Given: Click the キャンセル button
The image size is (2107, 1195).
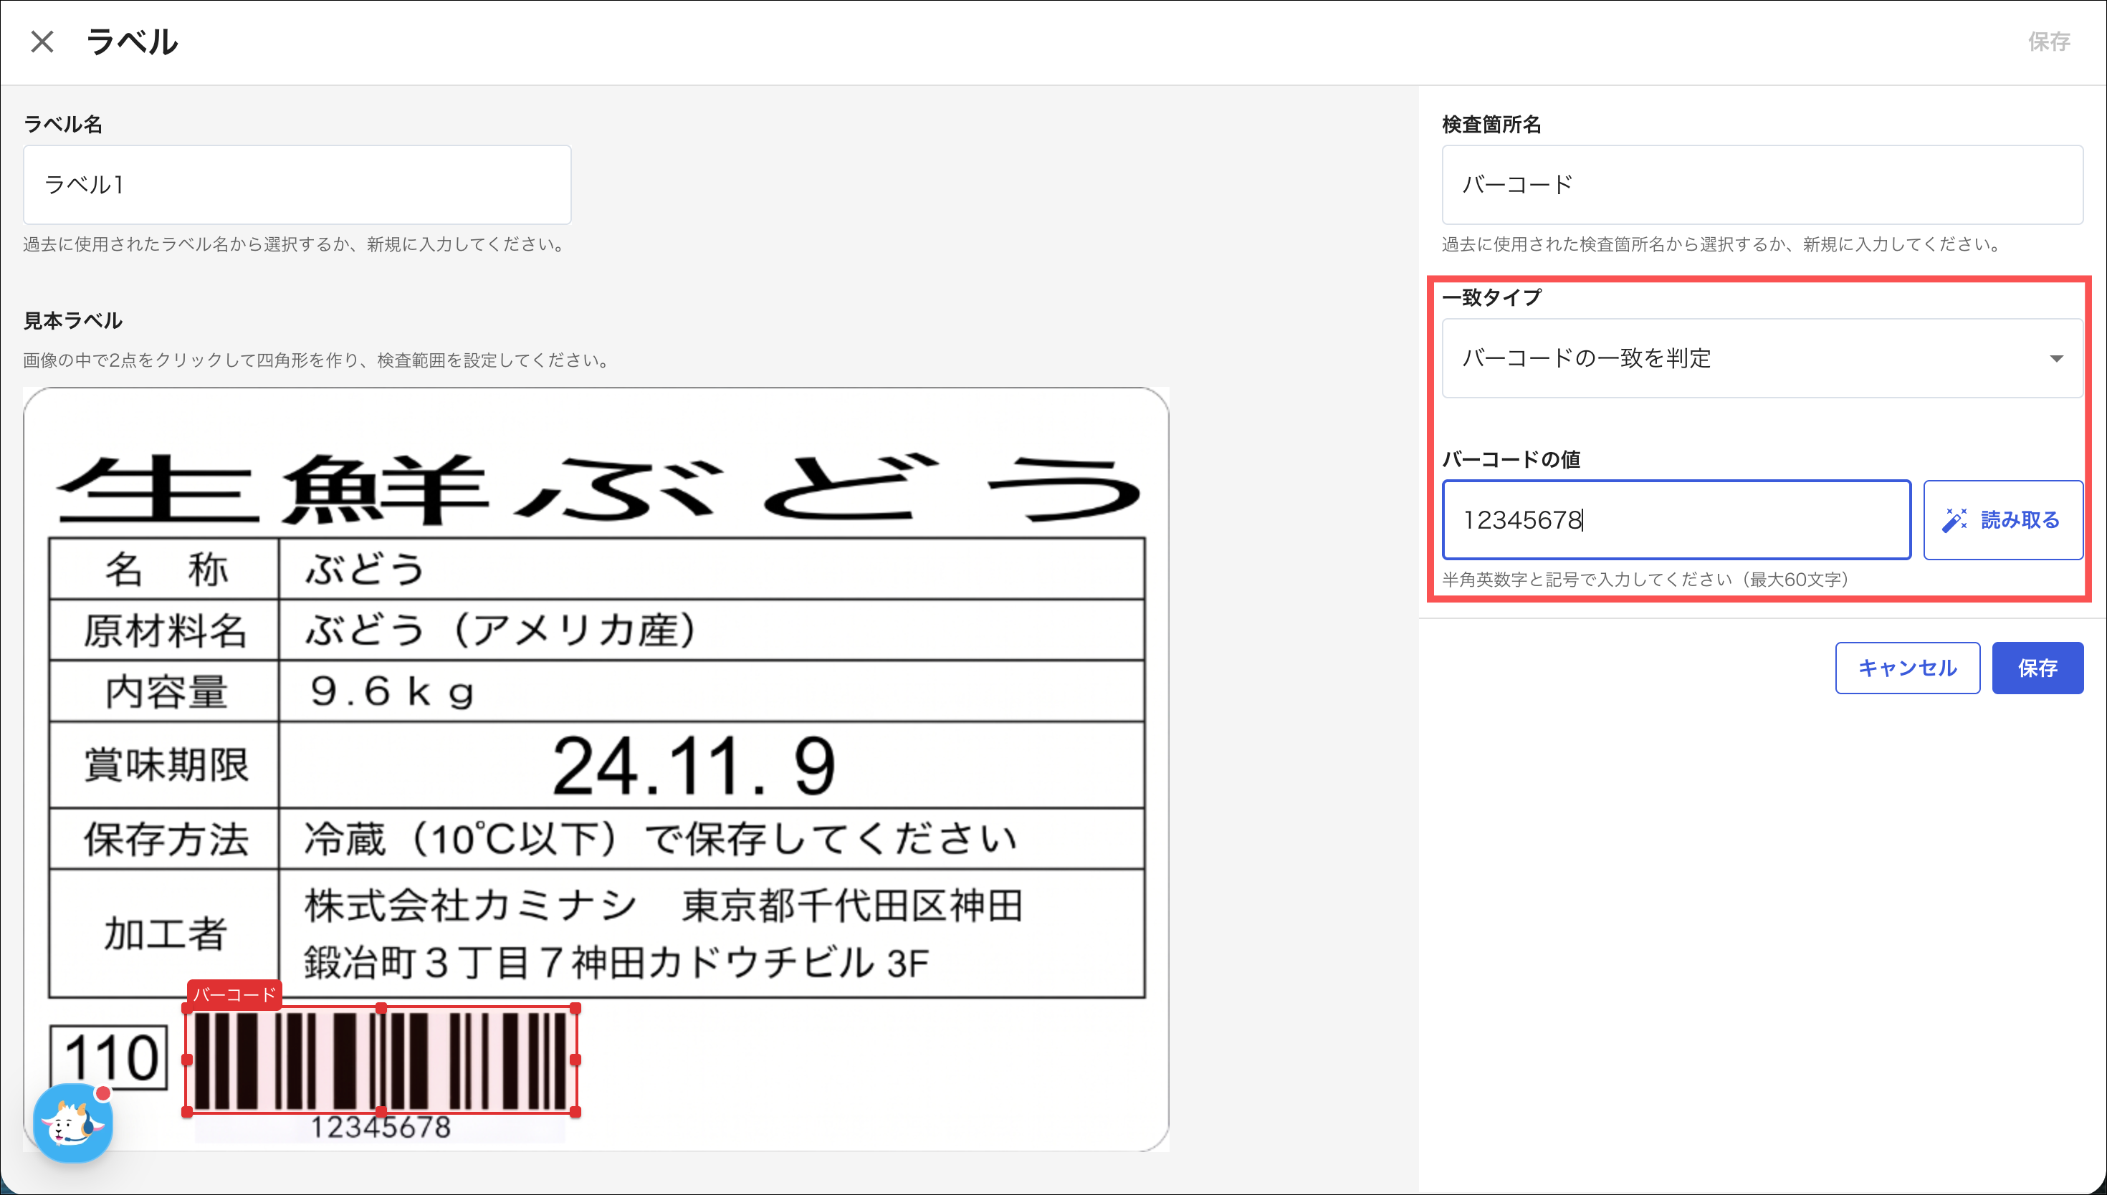Looking at the screenshot, I should point(1907,668).
